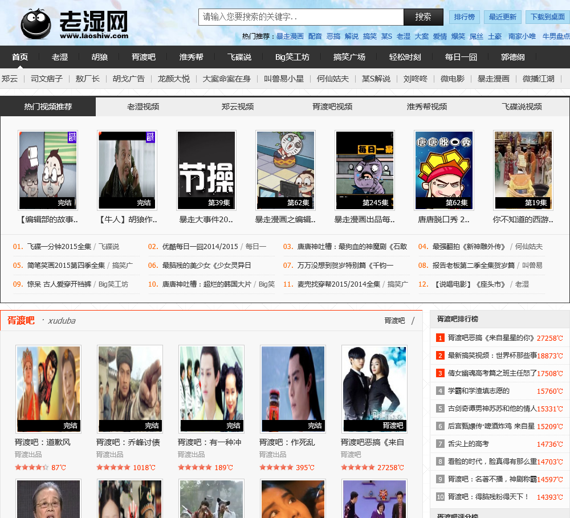Focus the search keyword input field
The image size is (570, 518).
(x=301, y=17)
